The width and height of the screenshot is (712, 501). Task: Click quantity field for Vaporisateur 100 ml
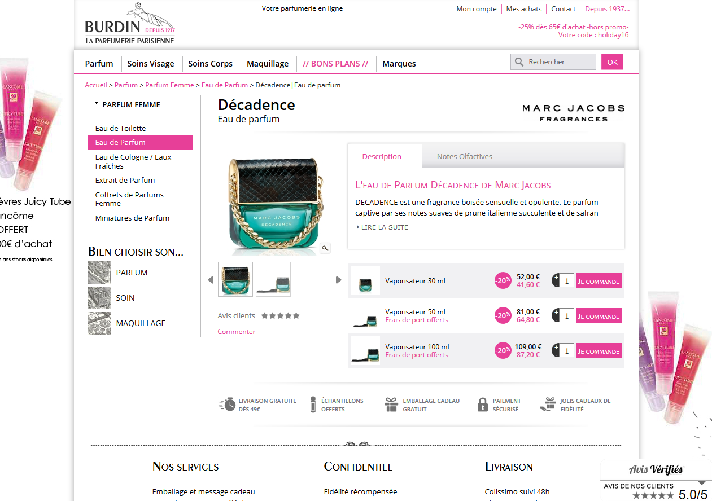coord(567,350)
